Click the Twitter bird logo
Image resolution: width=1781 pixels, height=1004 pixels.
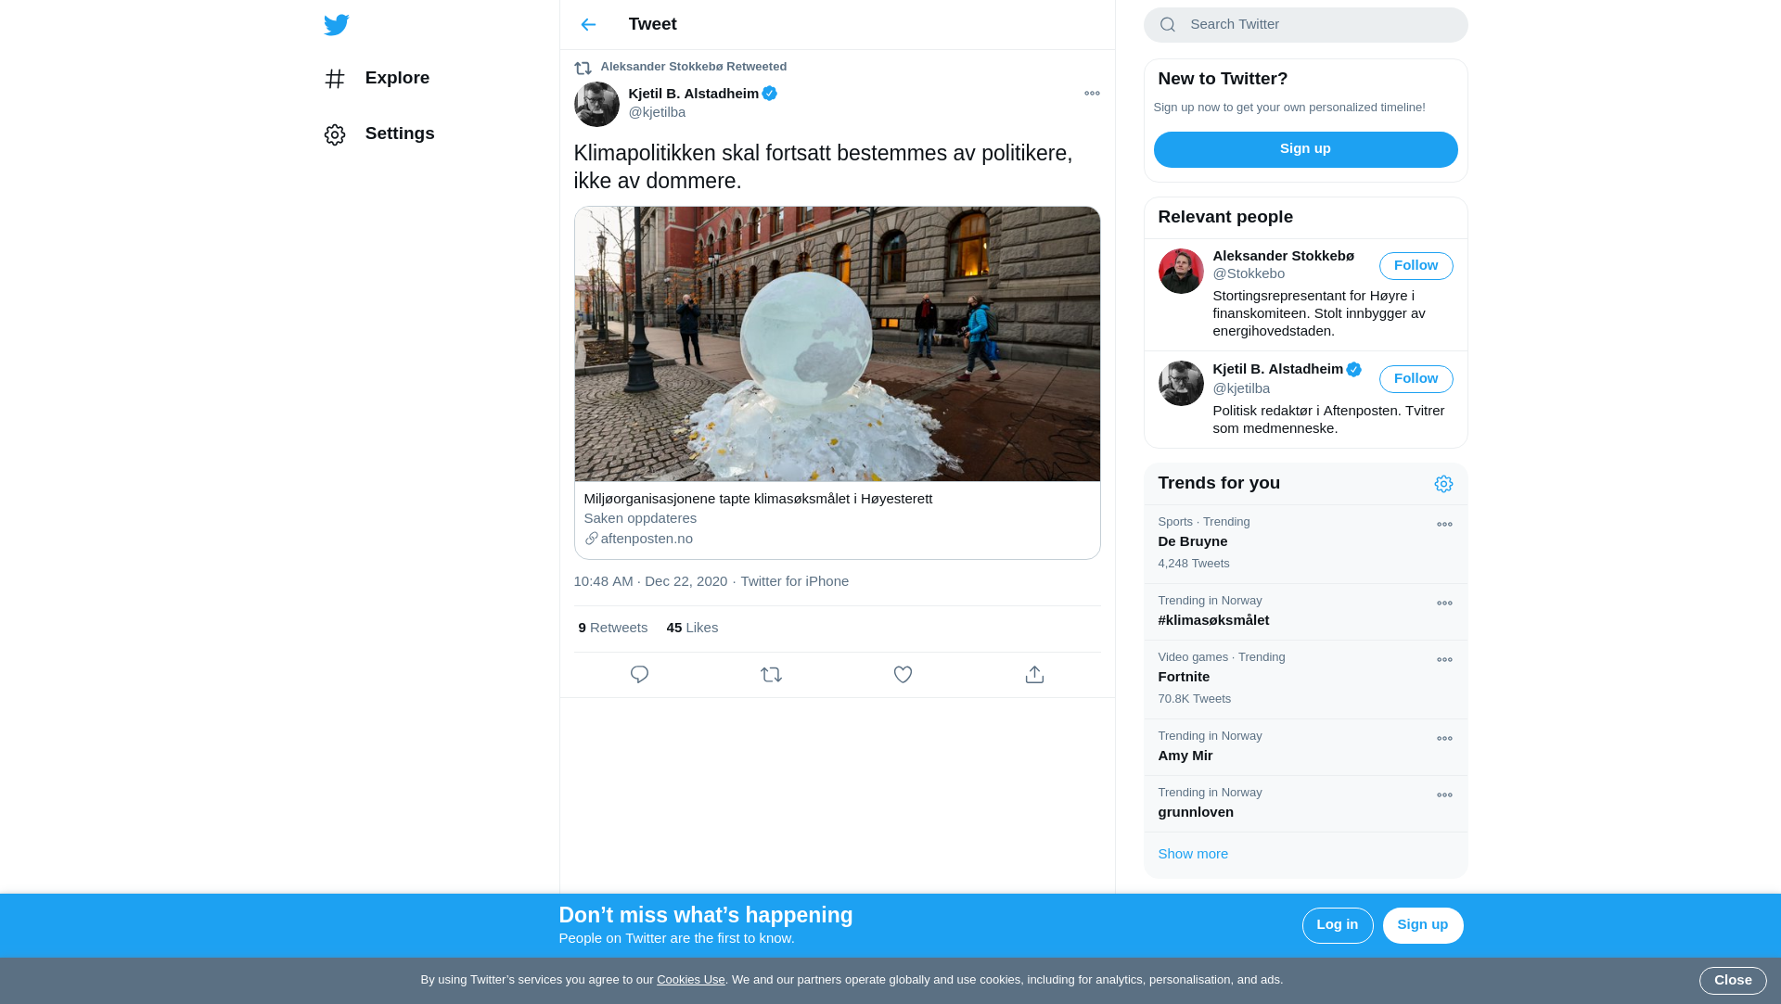pyautogui.click(x=336, y=25)
